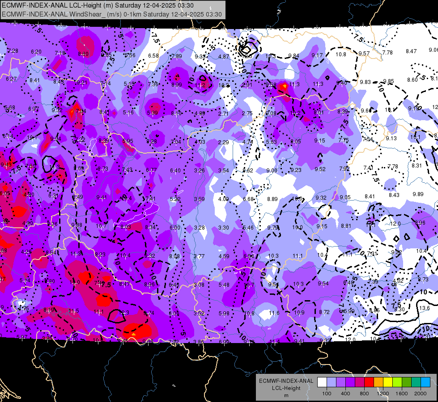Click the white swatch in the LCL-Height legend

click(322, 382)
